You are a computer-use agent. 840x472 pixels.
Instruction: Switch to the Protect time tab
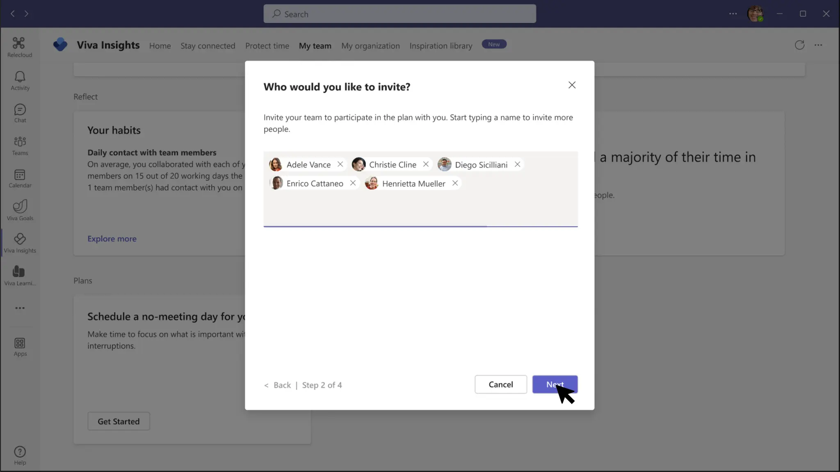[267, 46]
